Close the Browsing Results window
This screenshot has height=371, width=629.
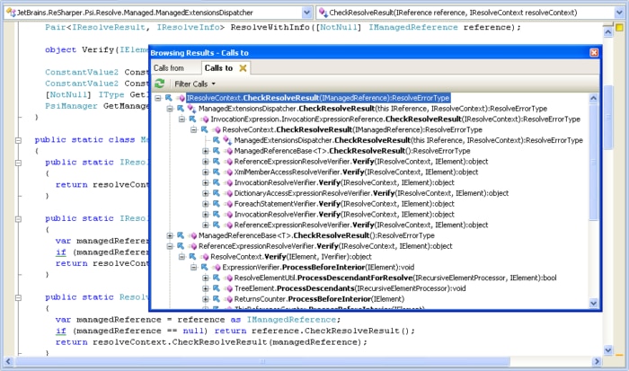coord(593,53)
